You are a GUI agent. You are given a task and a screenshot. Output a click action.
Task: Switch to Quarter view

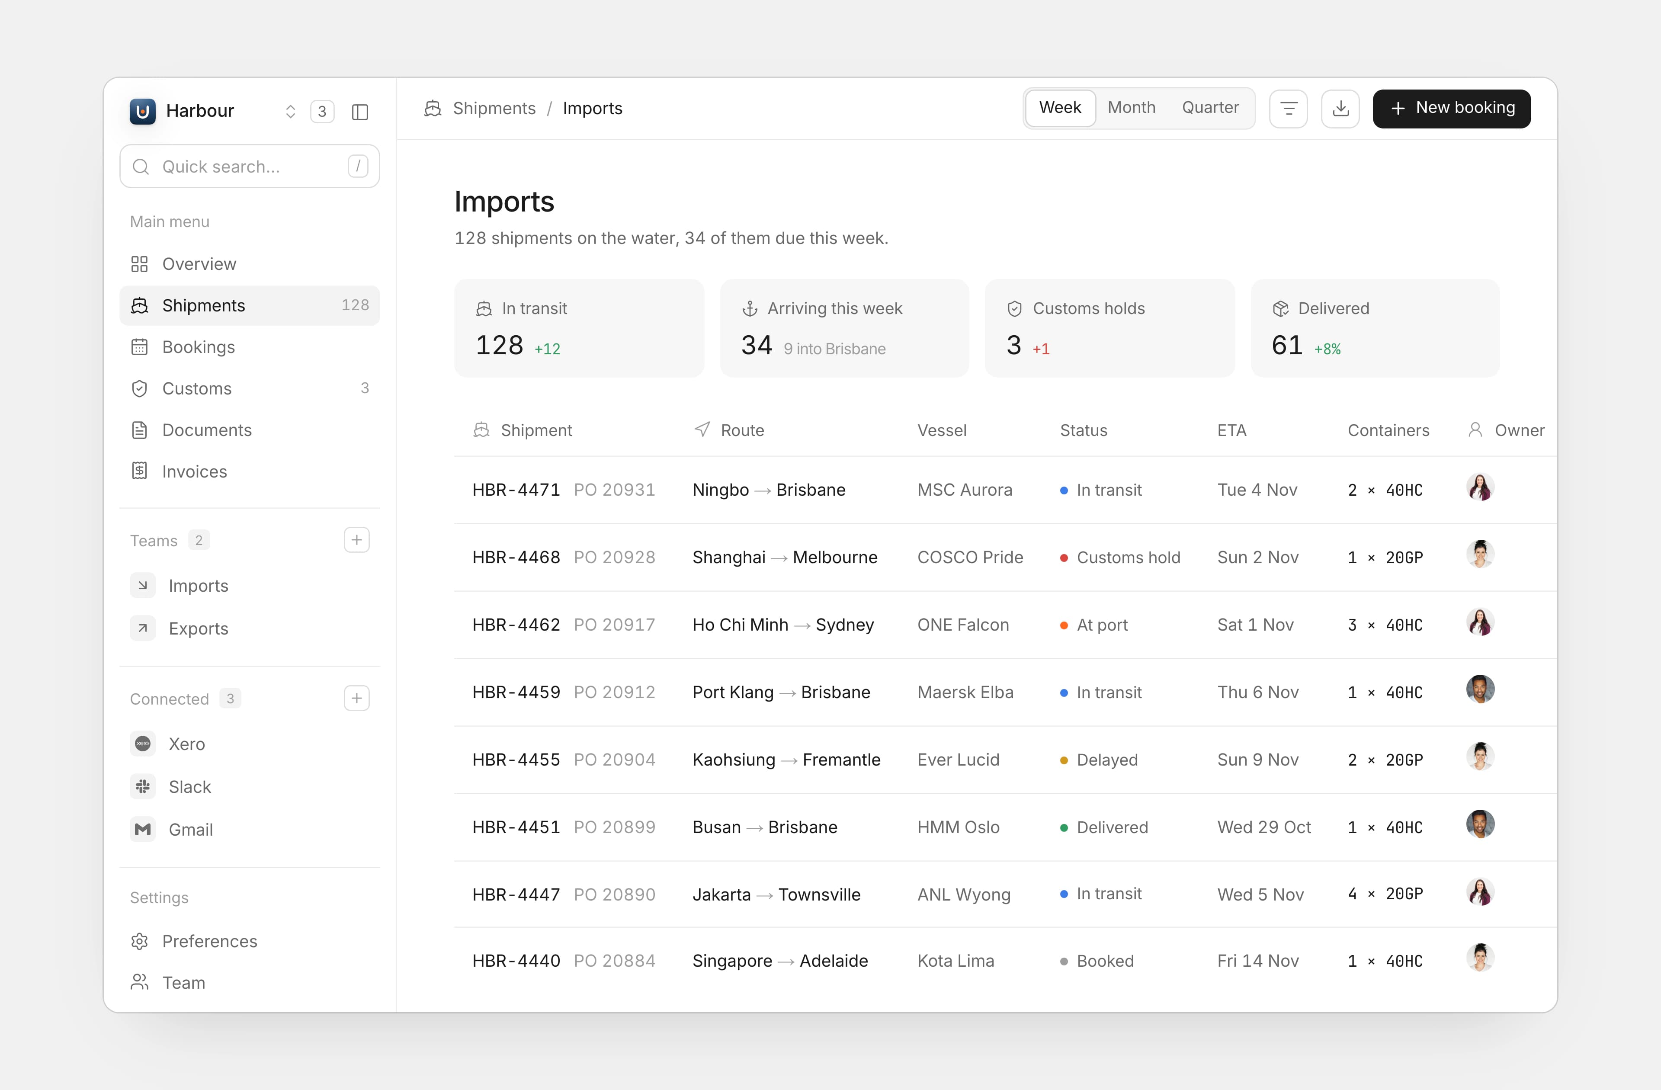tap(1210, 107)
